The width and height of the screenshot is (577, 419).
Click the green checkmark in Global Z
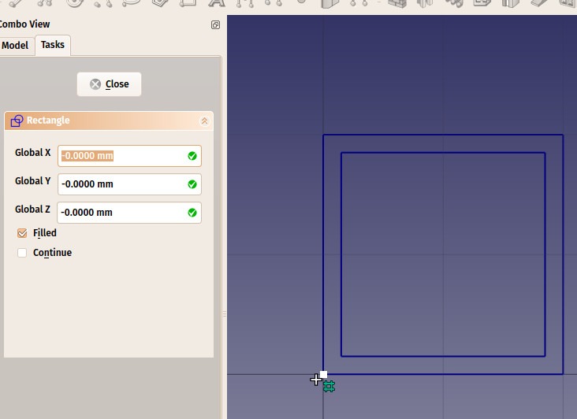pyautogui.click(x=192, y=213)
